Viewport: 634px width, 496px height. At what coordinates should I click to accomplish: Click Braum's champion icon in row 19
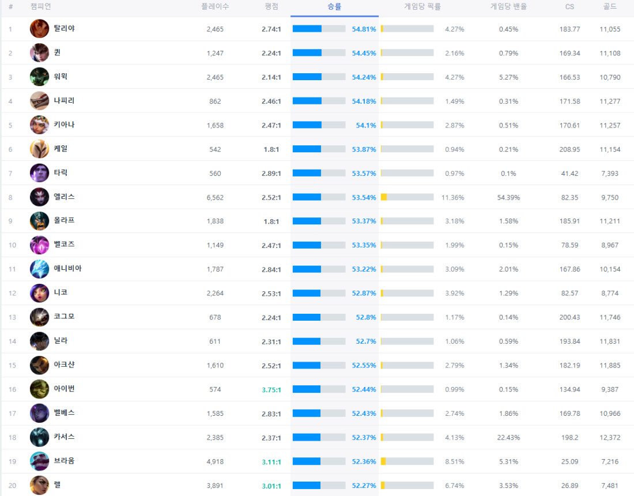click(39, 461)
